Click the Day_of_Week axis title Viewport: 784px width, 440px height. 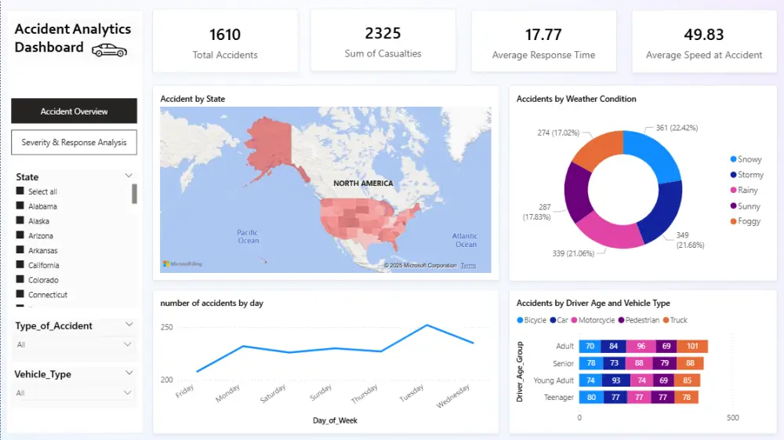point(335,420)
